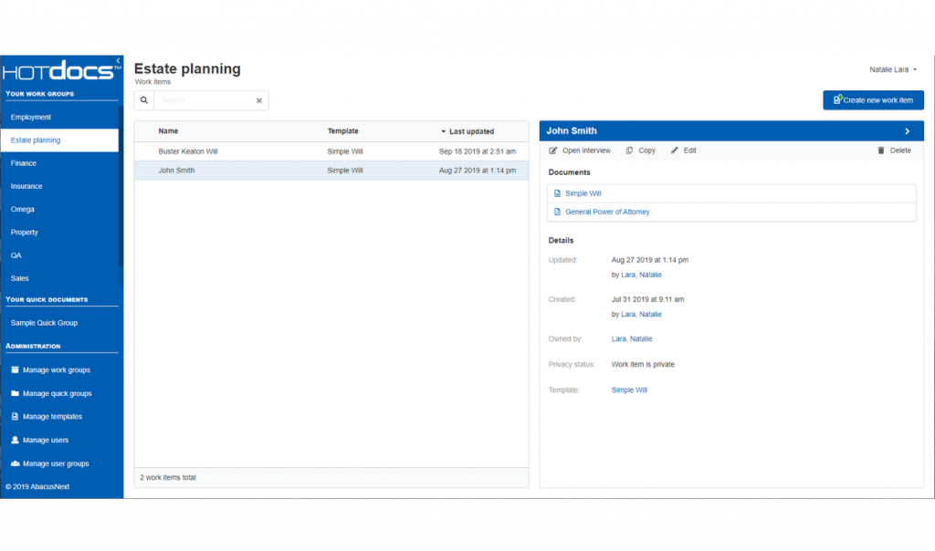Click the Manage users person icon
The width and height of the screenshot is (935, 551).
coord(13,440)
